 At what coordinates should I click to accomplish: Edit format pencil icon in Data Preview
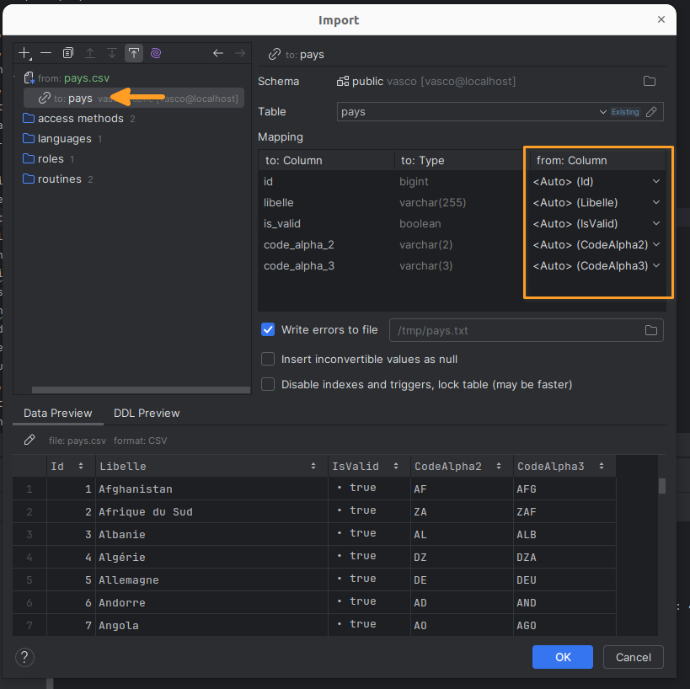pyautogui.click(x=29, y=440)
